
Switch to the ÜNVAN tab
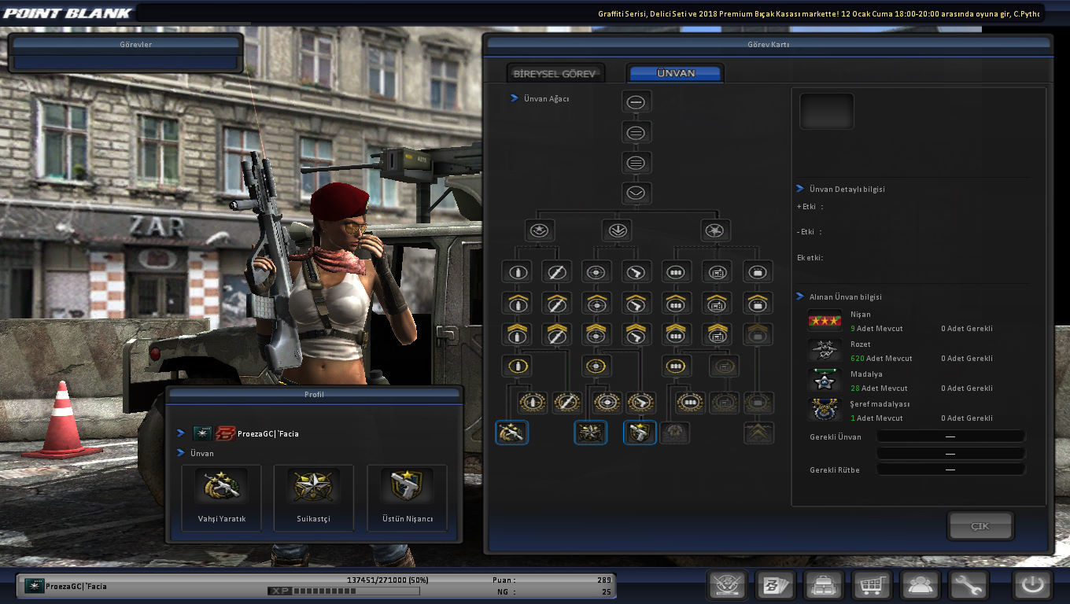[676, 73]
